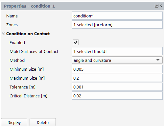Collapse the Condition on Contact section

4,33
